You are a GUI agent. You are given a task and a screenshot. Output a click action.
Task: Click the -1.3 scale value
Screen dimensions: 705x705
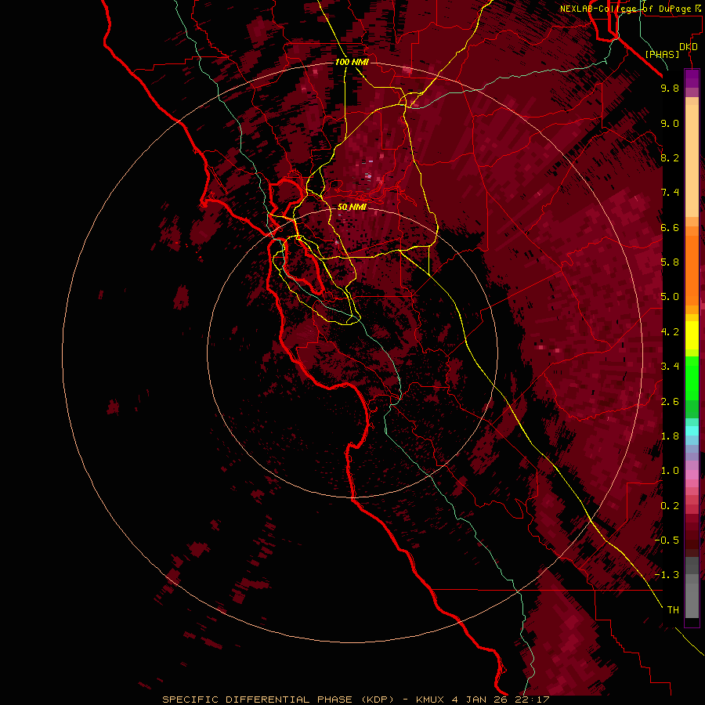pos(667,575)
